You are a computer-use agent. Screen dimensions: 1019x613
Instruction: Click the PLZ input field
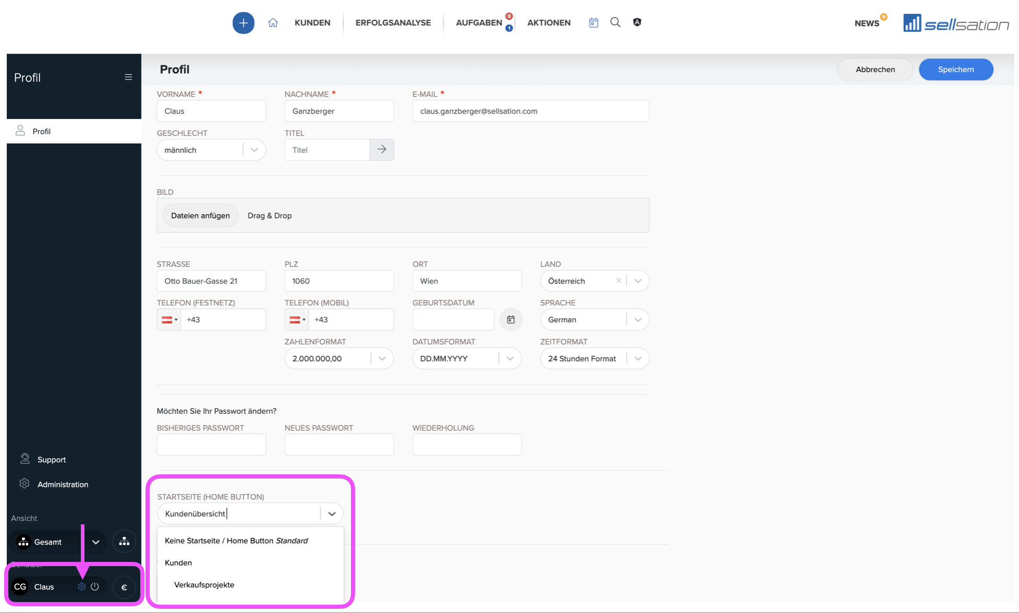(x=339, y=281)
